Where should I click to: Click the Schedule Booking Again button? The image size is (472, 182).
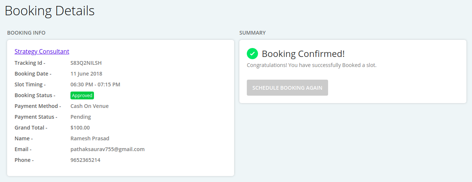click(287, 88)
